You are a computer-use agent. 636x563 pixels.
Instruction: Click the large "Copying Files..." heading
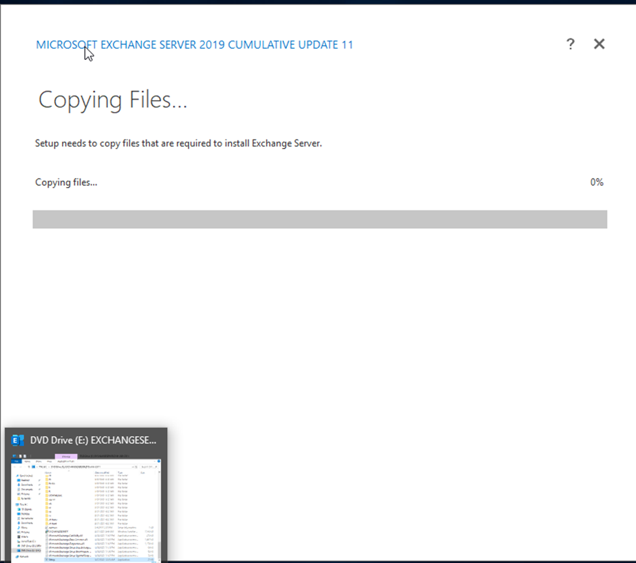[113, 100]
